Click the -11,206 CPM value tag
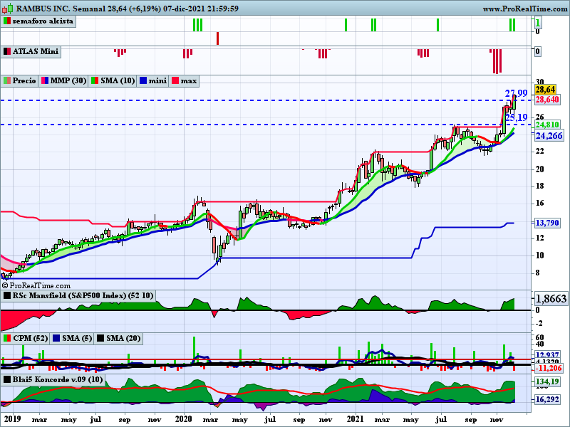The image size is (570, 427). tap(549, 369)
